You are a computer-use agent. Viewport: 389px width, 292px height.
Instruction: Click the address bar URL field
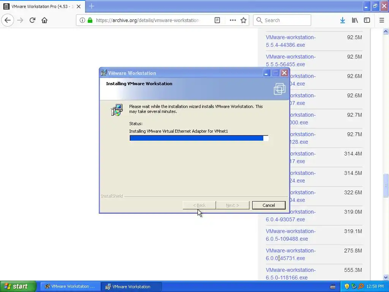tap(148, 20)
